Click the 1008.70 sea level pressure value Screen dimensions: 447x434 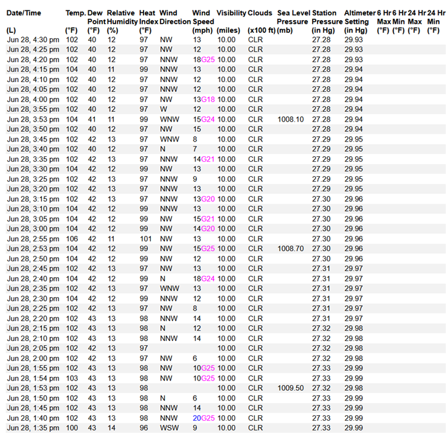(x=290, y=249)
